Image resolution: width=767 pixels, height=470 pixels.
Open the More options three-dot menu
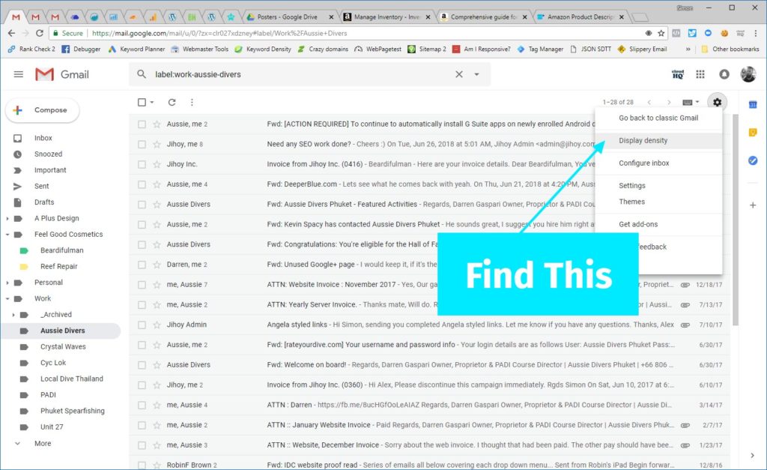192,103
